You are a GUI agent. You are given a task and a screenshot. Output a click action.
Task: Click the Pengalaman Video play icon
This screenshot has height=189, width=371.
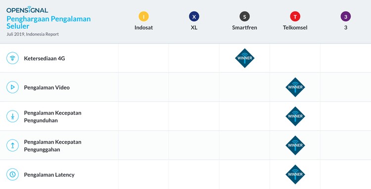click(12, 87)
